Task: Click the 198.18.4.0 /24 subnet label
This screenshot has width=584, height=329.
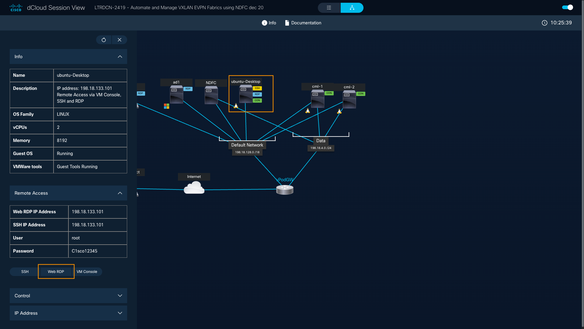Action: pos(321,148)
